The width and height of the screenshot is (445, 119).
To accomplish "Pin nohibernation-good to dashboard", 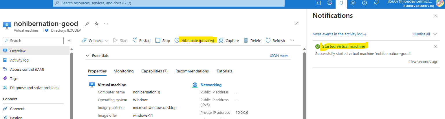I will (87, 24).
